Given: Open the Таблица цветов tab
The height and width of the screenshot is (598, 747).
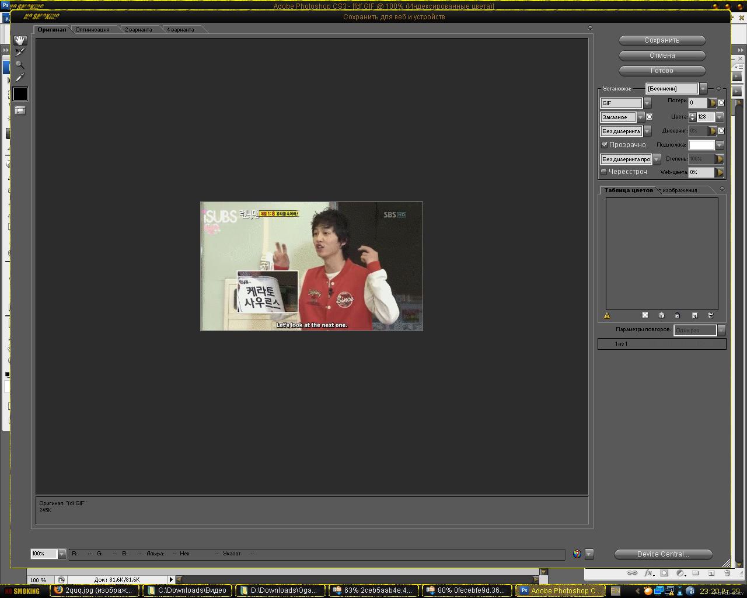Looking at the screenshot, I should (629, 190).
